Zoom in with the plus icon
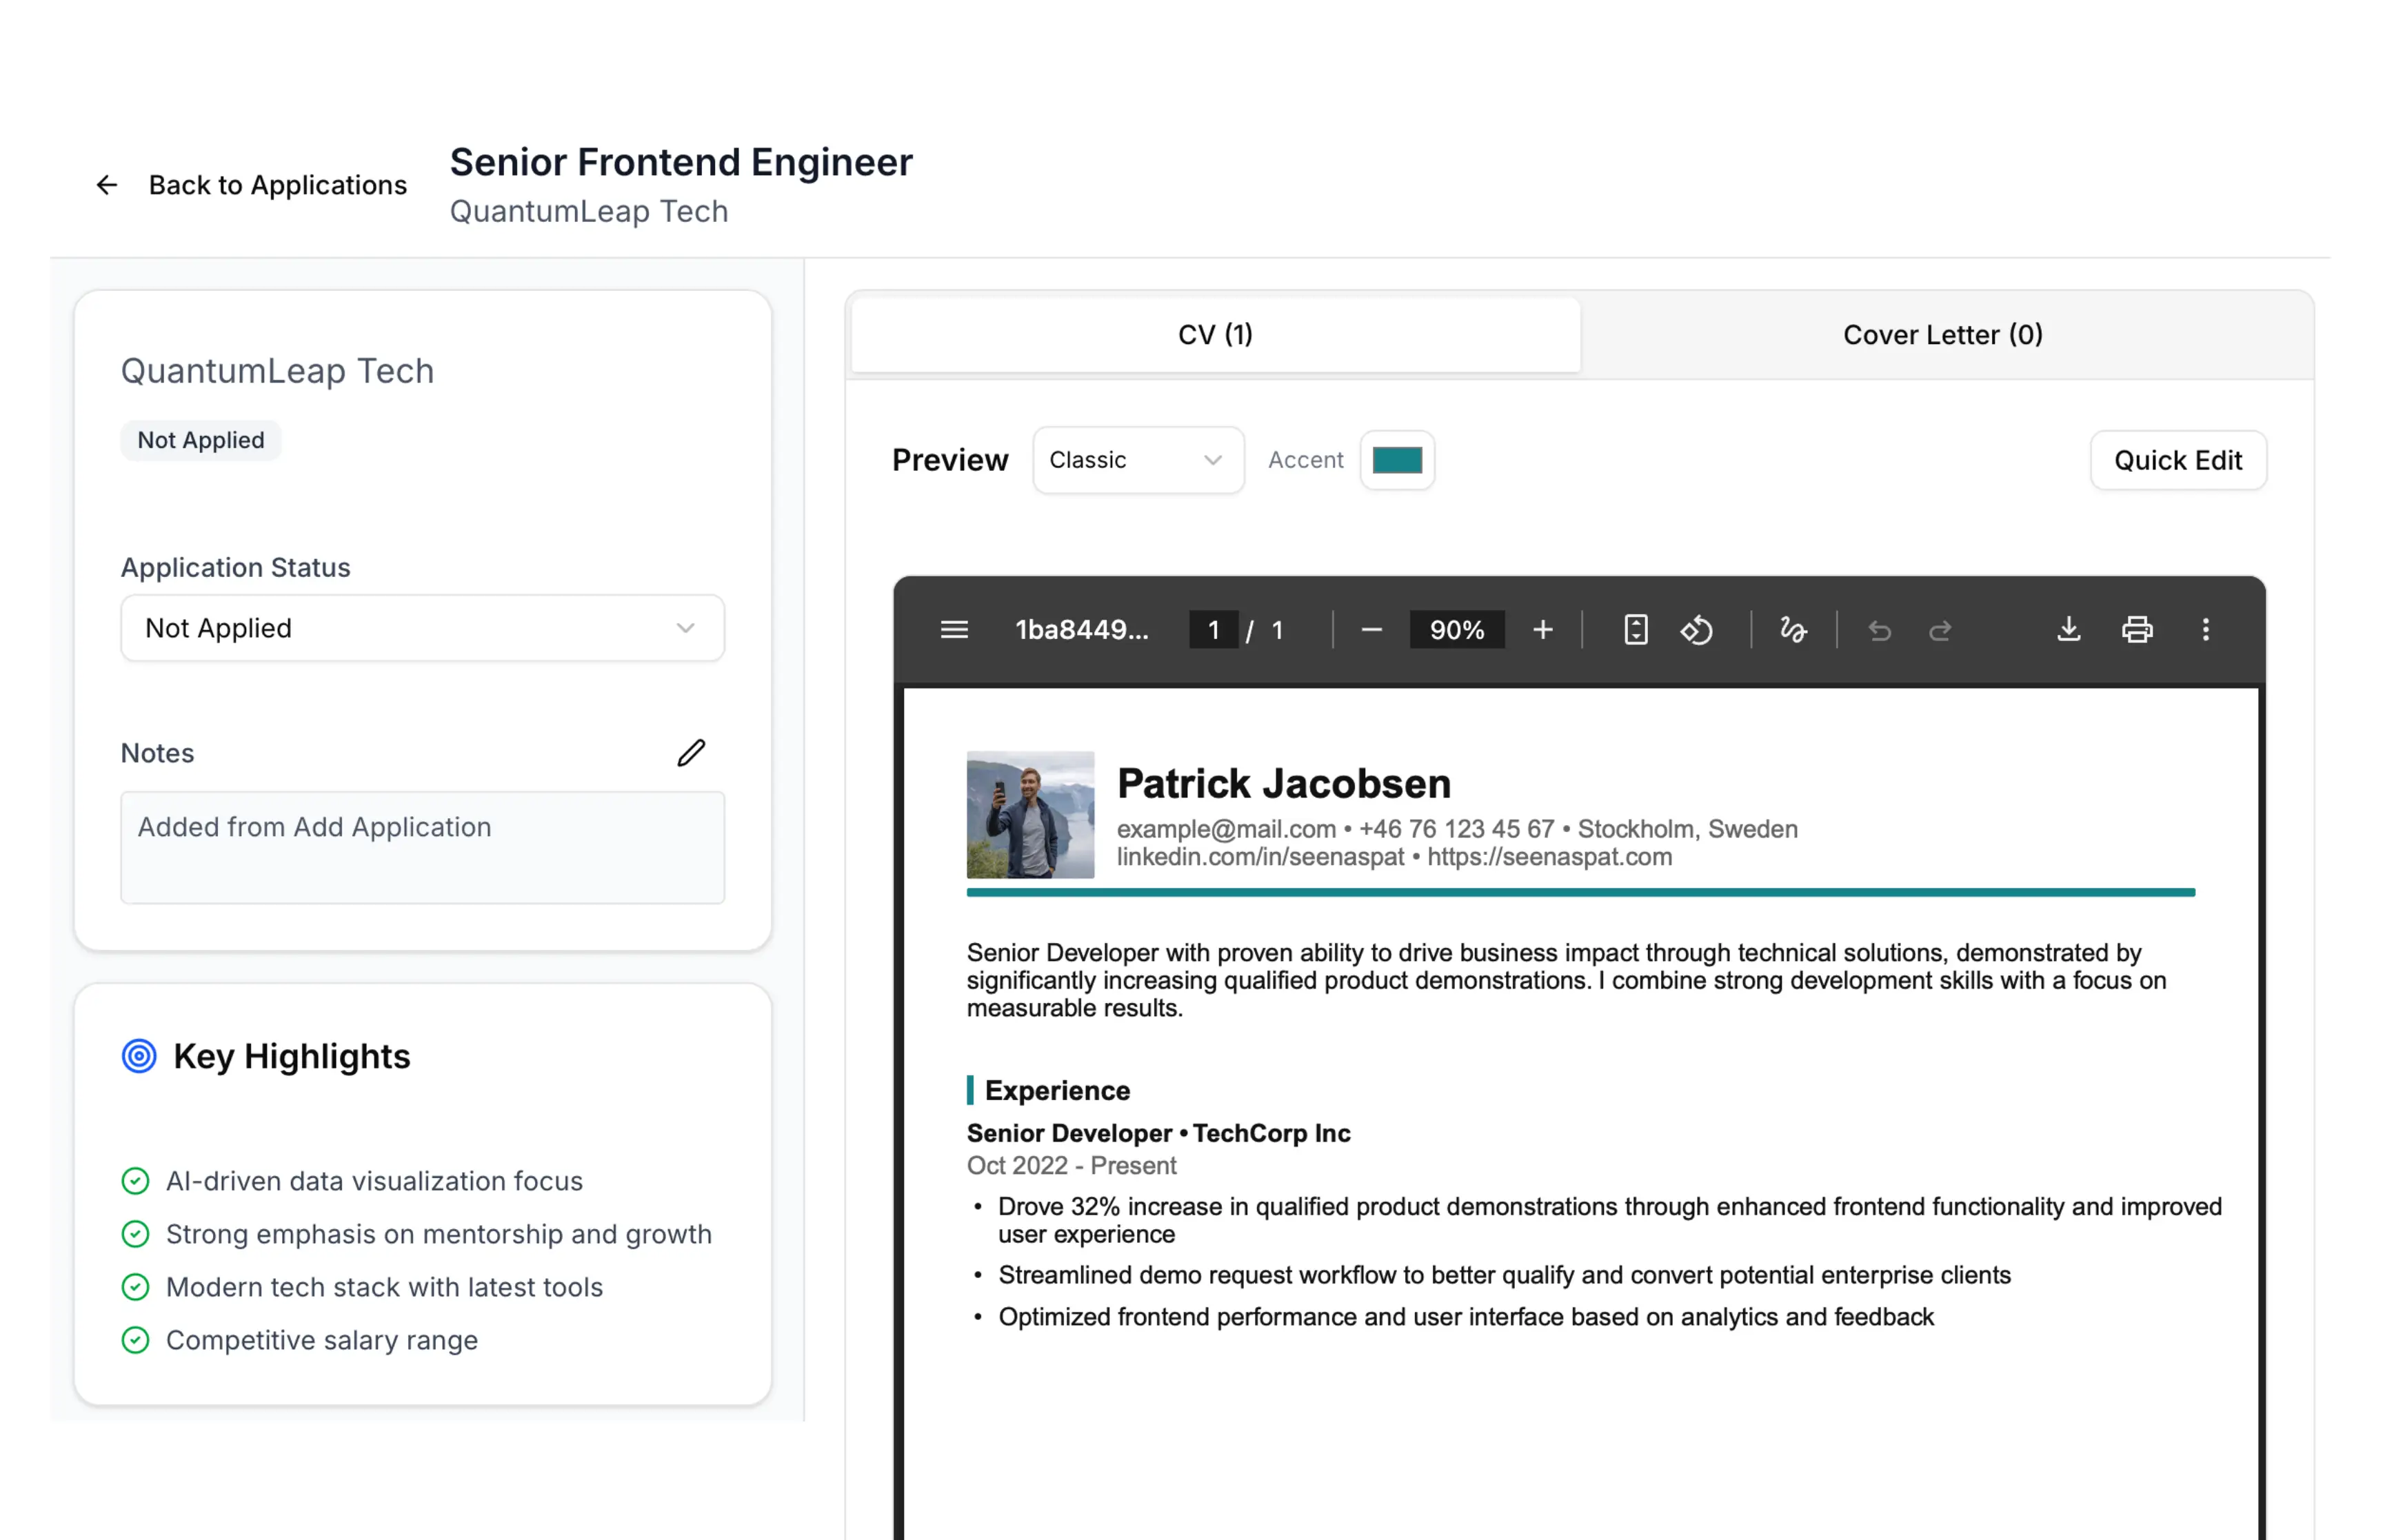2383x1540 pixels. point(1542,630)
